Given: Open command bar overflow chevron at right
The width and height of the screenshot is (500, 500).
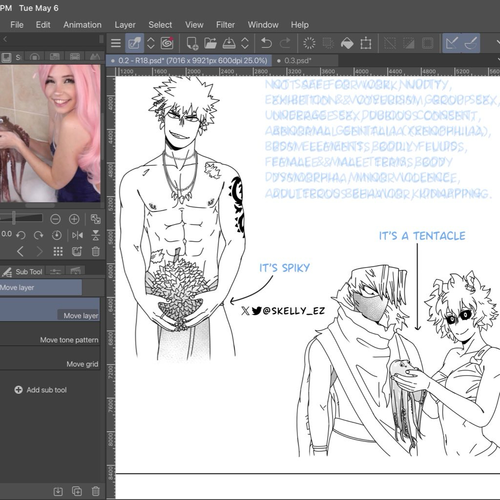Looking at the screenshot, I should [496, 43].
